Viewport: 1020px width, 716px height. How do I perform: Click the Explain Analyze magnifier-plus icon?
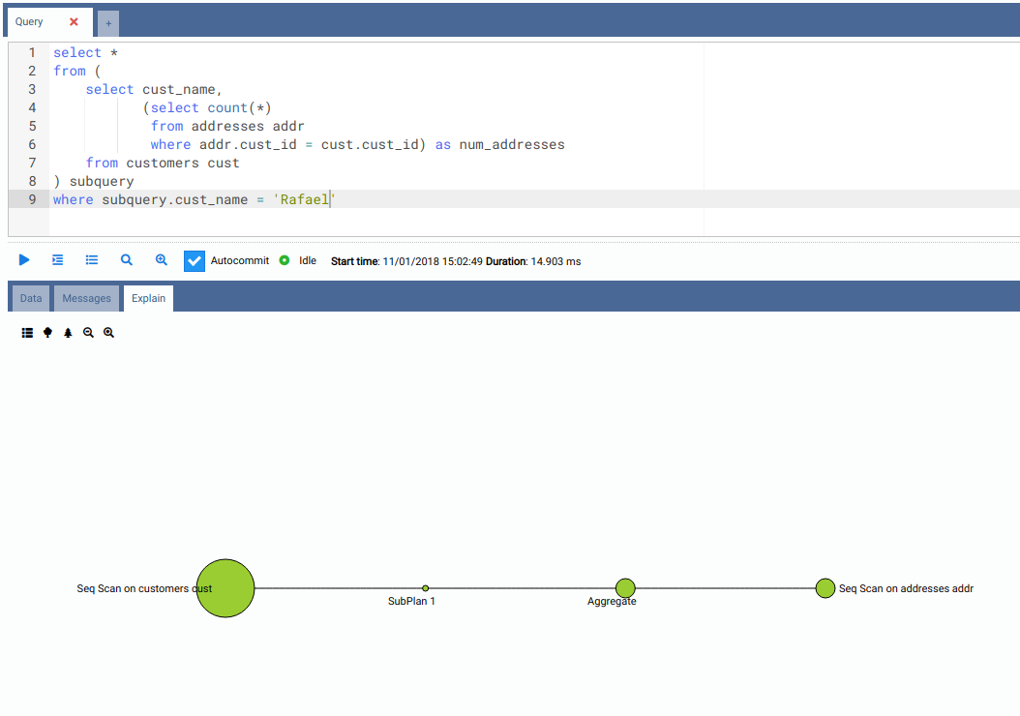[162, 260]
